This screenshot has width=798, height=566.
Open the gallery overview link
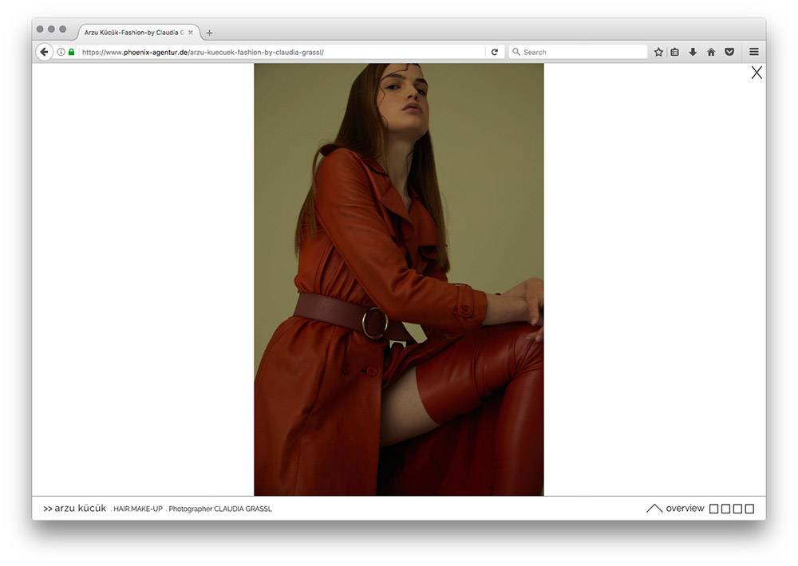click(685, 508)
